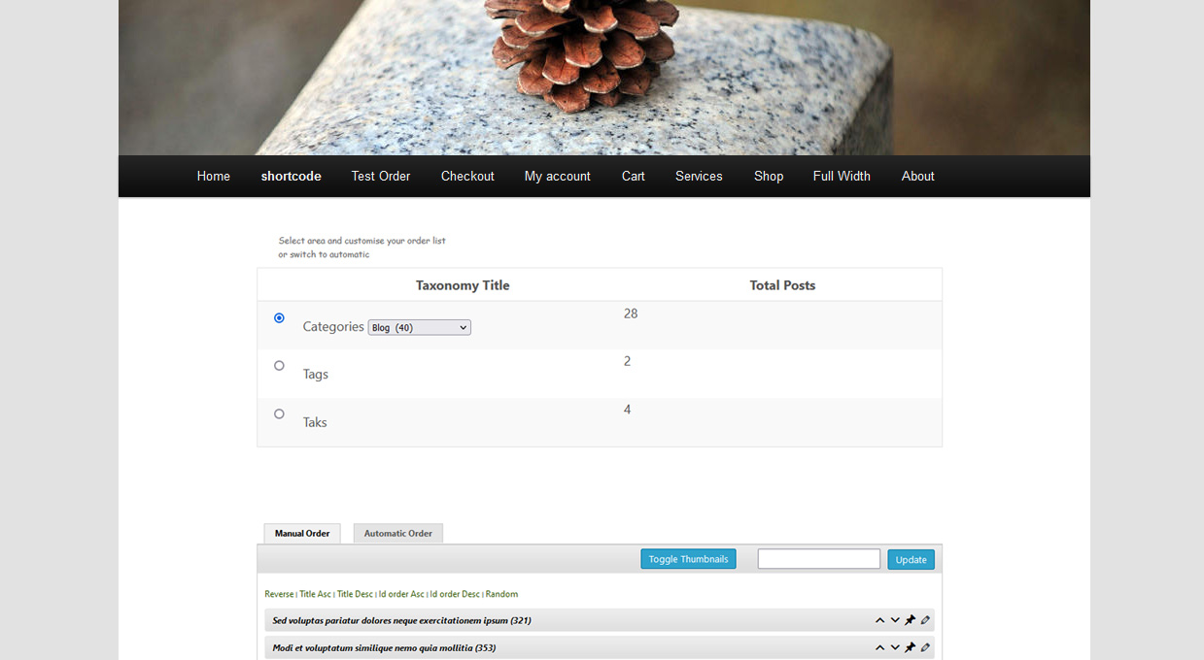Viewport: 1204px width, 660px height.
Task: Click the Update button
Action: tap(911, 560)
